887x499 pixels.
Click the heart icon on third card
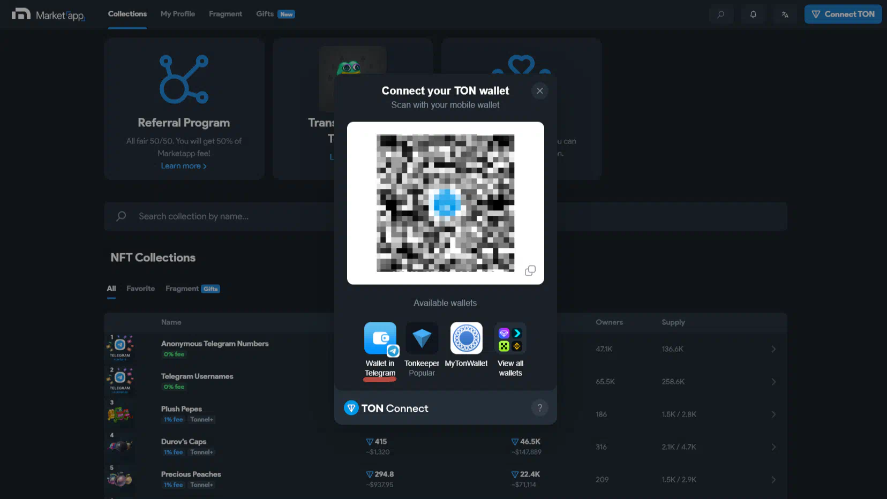point(521,64)
